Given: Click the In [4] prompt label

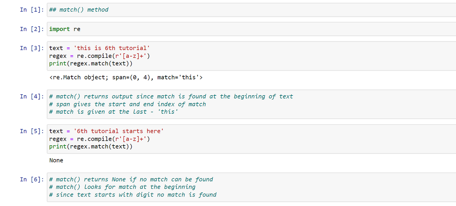Looking at the screenshot, I should tap(32, 97).
